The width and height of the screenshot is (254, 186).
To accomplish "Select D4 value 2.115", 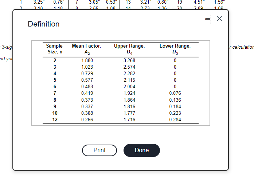I will pyautogui.click(x=129, y=80).
